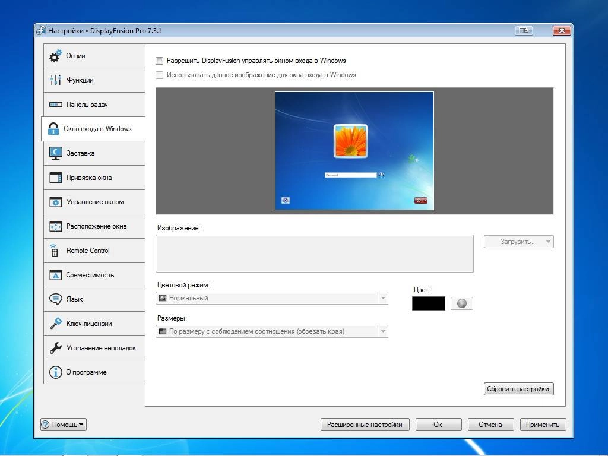The height and width of the screenshot is (456, 608).
Task: Click the round gray color picker button
Action: coord(462,303)
